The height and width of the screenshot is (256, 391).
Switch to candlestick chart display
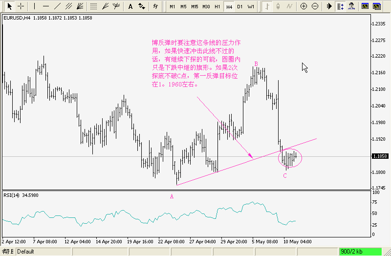pos(278,6)
